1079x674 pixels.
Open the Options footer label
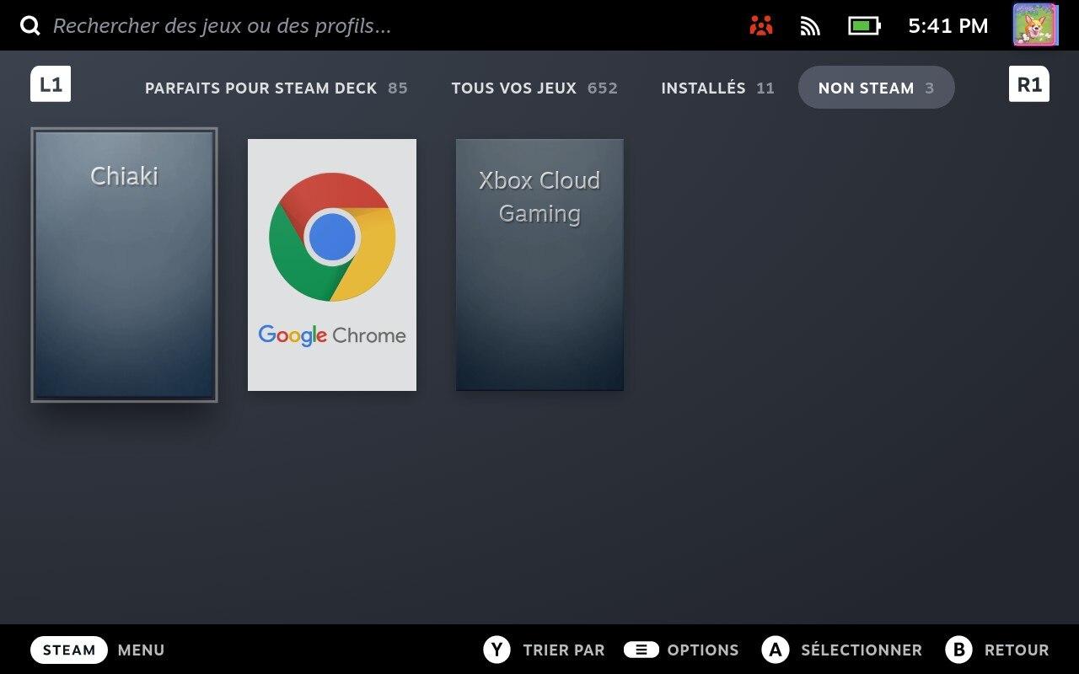point(703,650)
